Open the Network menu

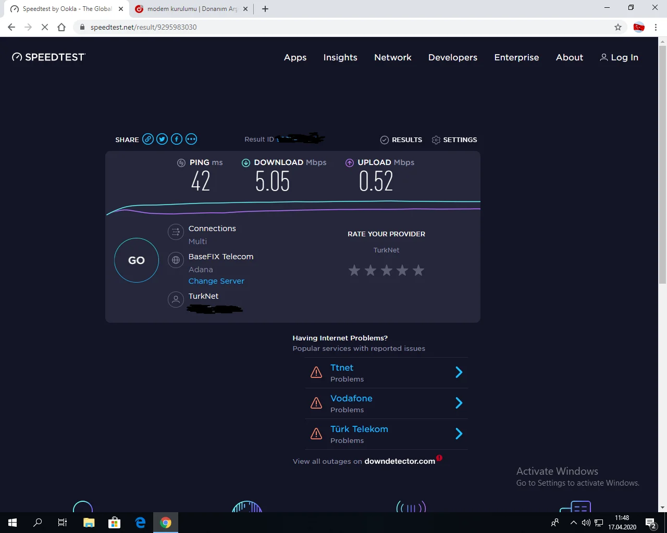(393, 57)
